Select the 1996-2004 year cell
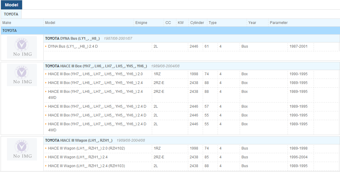 (298, 157)
